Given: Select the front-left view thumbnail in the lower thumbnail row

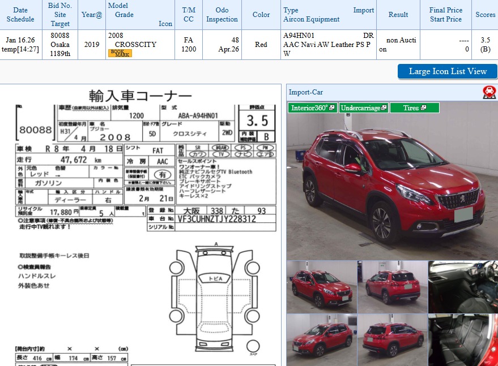Looking at the screenshot, I should 321,339.
